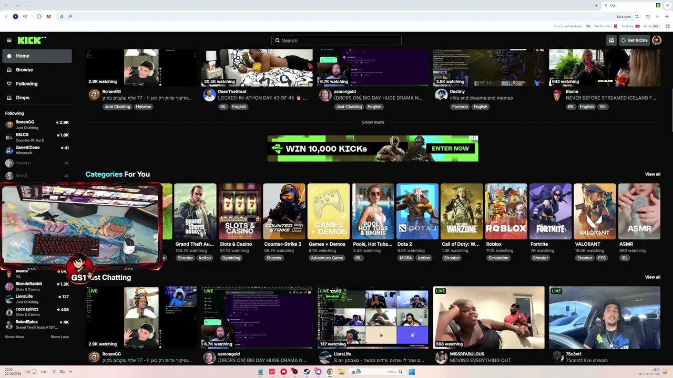The height and width of the screenshot is (378, 673).
Task: Open asmongold's avatar in top row
Action: pyautogui.click(x=325, y=95)
